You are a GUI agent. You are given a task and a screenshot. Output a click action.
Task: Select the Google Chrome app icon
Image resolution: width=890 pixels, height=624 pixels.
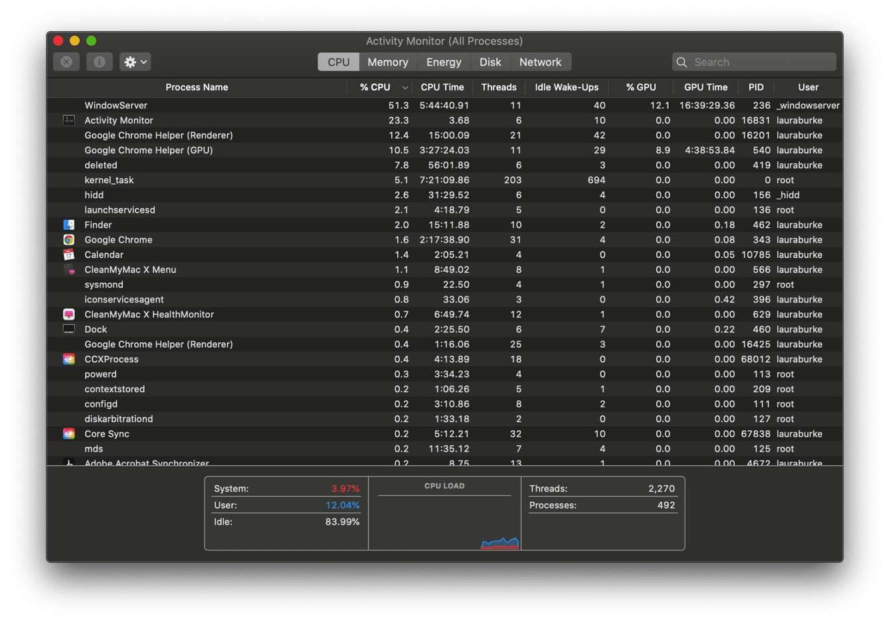click(x=68, y=240)
